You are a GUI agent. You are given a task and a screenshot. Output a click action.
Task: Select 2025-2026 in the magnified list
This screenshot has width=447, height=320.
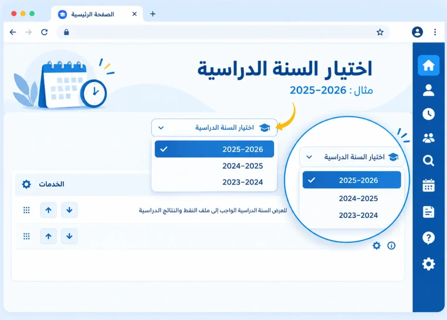click(352, 180)
